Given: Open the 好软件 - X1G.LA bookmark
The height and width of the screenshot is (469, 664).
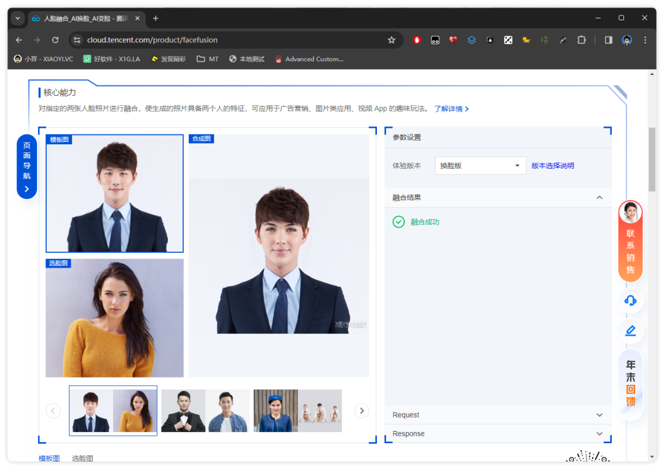Looking at the screenshot, I should 112,59.
